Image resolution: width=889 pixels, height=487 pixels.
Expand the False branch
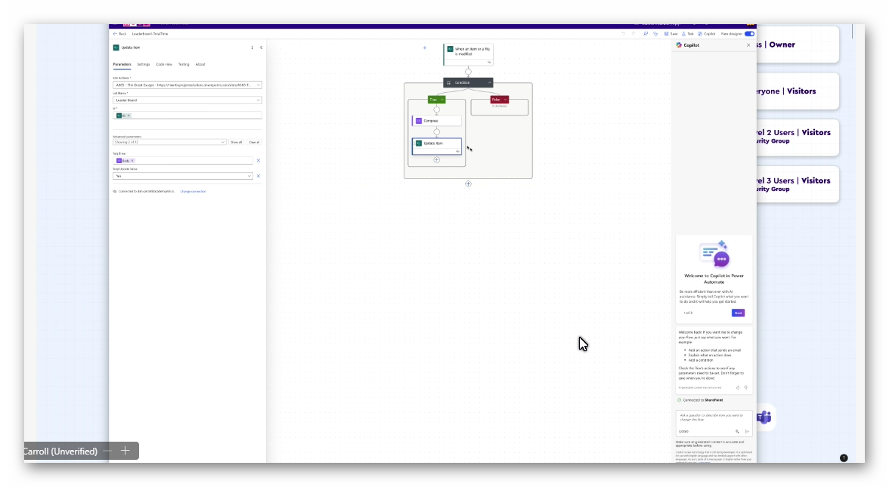click(505, 100)
